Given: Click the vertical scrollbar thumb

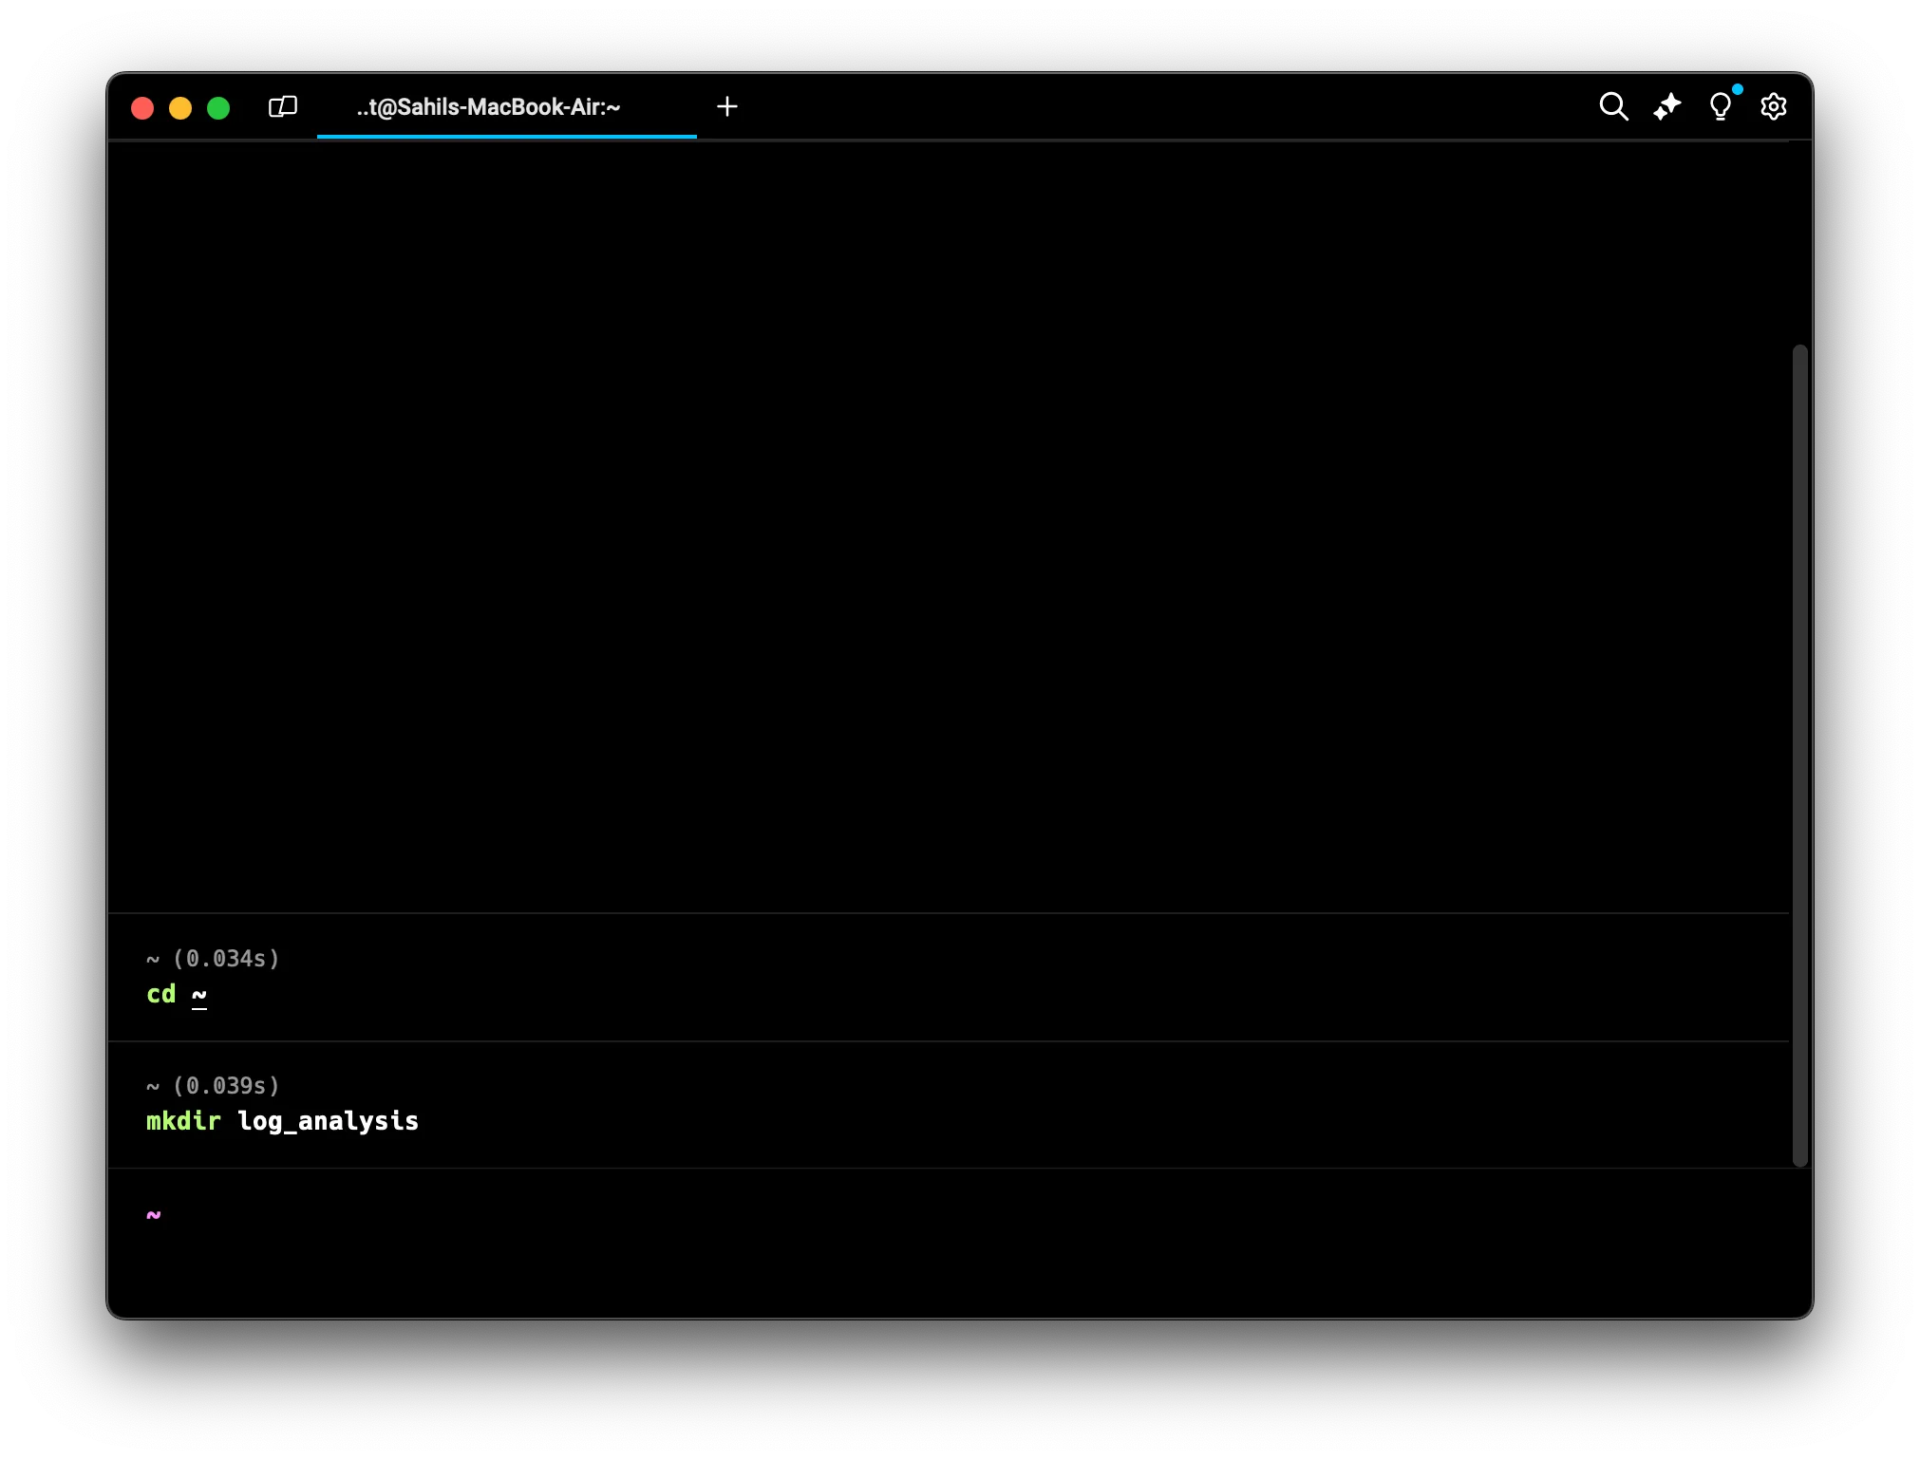Looking at the screenshot, I should [x=1799, y=755].
